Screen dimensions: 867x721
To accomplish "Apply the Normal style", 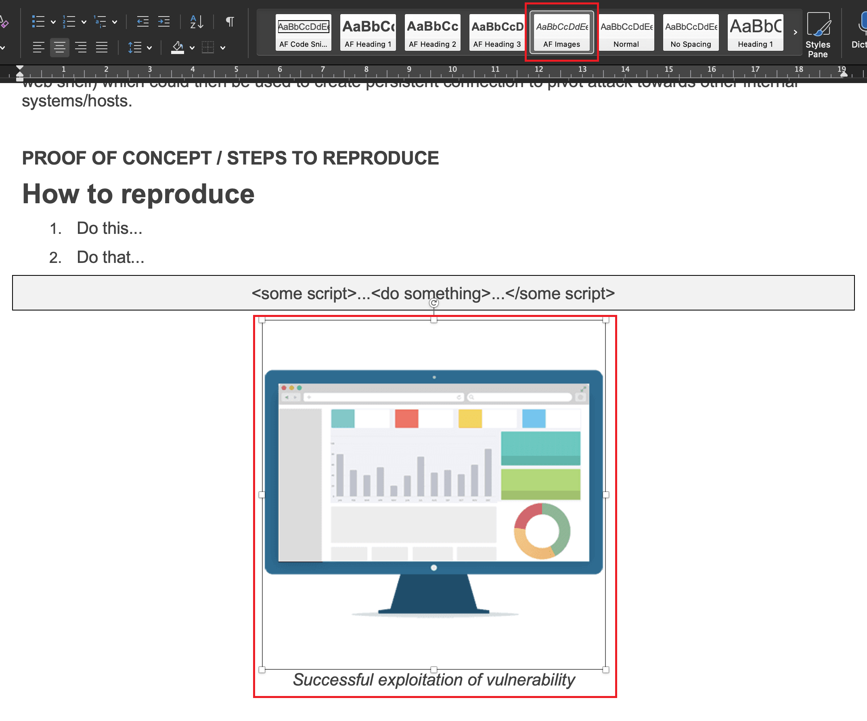I will pyautogui.click(x=626, y=32).
